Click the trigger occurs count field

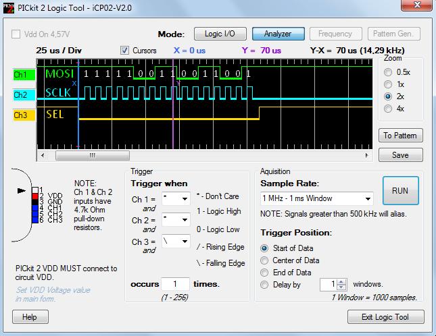[176, 284]
